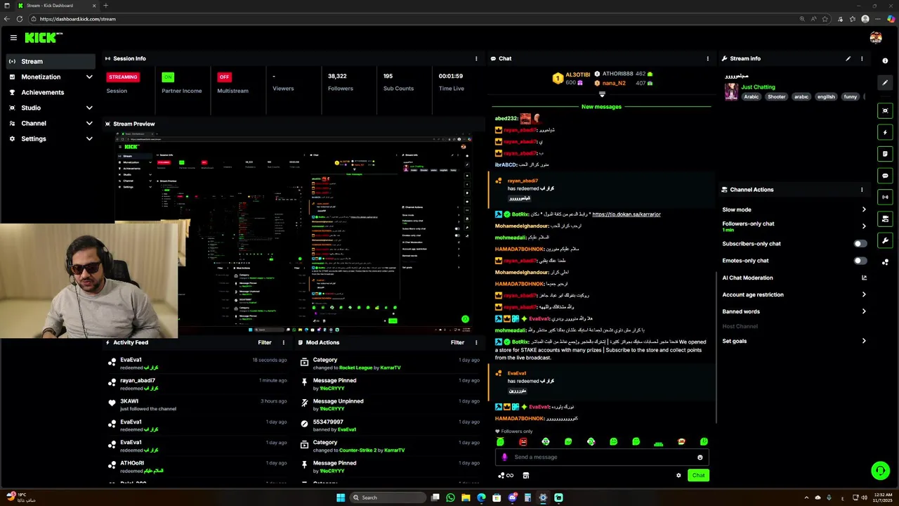Click the info icon in the right sidebar
Viewport: 899px width, 506px height.
(885, 61)
